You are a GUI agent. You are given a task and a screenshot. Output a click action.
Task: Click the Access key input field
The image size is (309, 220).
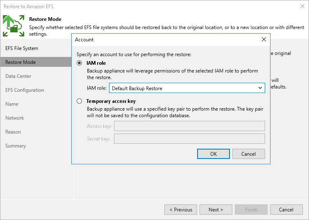point(189,126)
